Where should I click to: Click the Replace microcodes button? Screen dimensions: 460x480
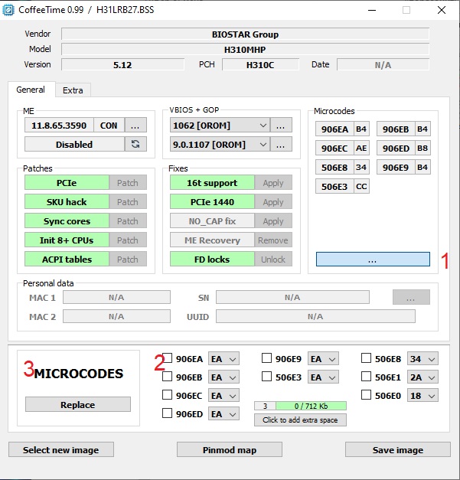pyautogui.click(x=78, y=404)
